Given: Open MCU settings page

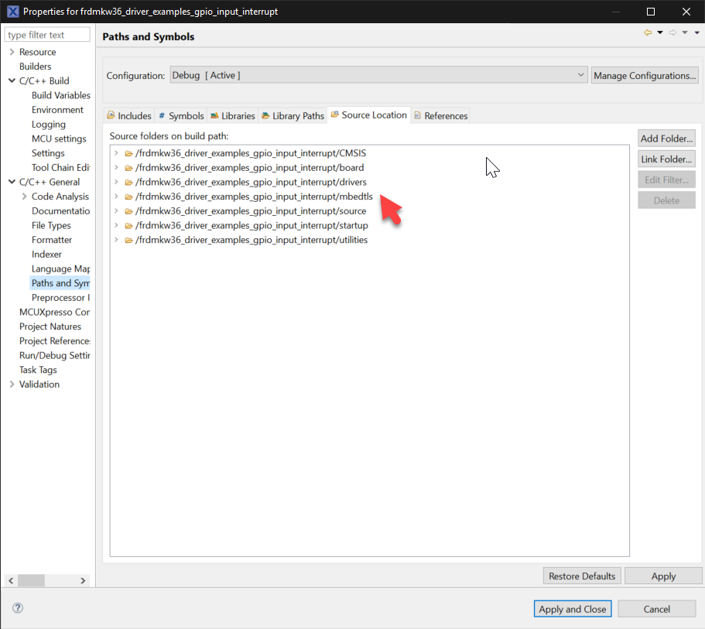Looking at the screenshot, I should coord(59,138).
